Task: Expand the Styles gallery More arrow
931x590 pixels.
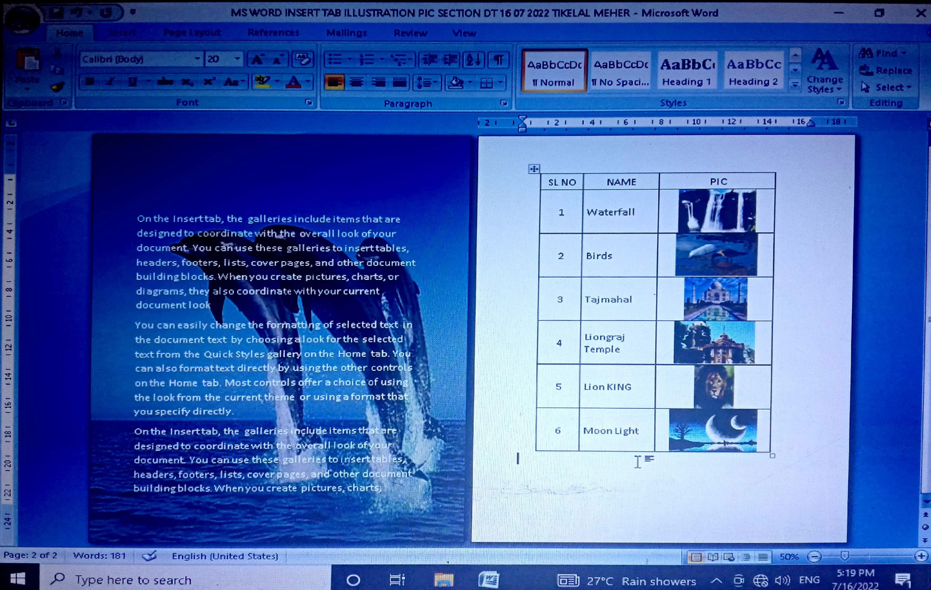Action: point(795,85)
